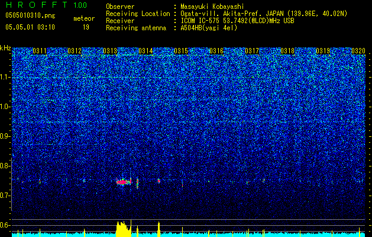
Task: Click the 'Observer' field label
Action: click(x=120, y=7)
